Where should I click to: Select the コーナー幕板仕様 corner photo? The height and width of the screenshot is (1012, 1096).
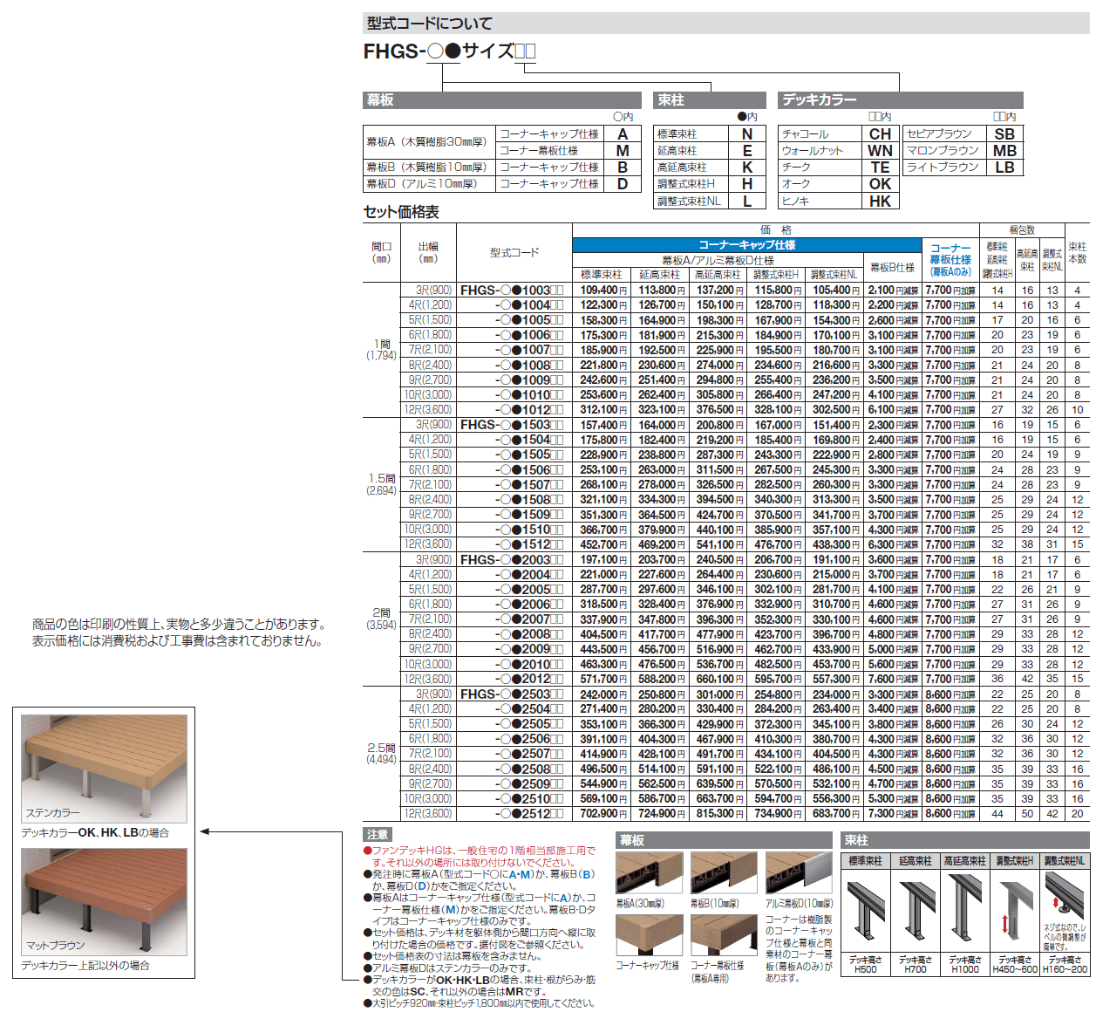(724, 935)
